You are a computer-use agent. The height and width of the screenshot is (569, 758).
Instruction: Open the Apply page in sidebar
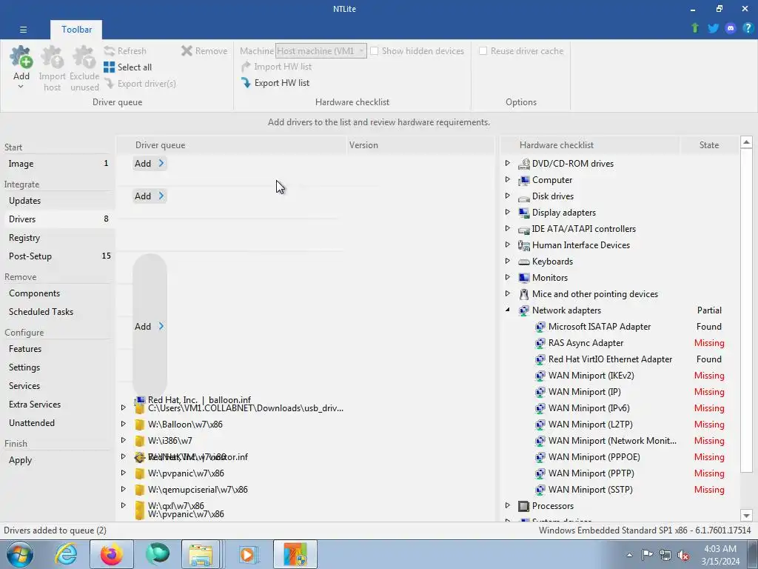pos(58,460)
